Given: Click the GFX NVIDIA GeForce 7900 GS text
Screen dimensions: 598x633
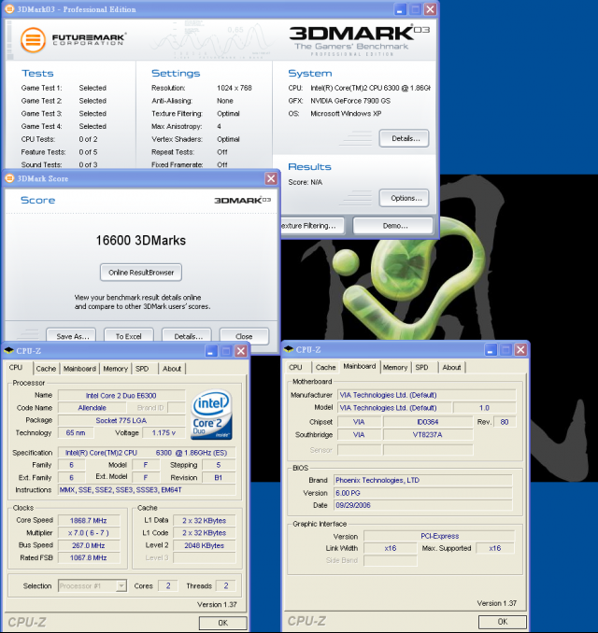Looking at the screenshot, I should (350, 101).
